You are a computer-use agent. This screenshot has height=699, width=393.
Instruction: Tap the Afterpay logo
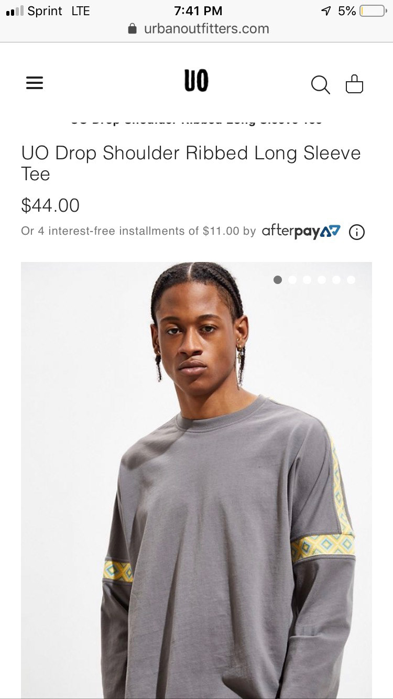coord(301,231)
